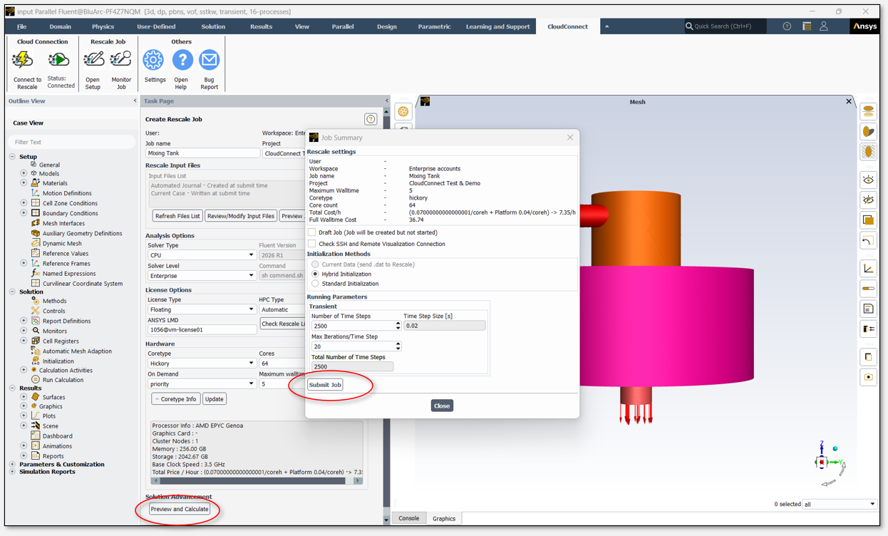Select Standard Initialization radio button
The height and width of the screenshot is (536, 888).
point(315,284)
